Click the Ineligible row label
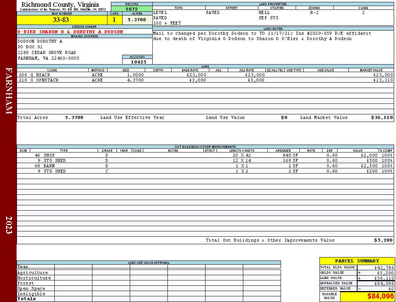This screenshot has height=302, width=396. click(31, 294)
